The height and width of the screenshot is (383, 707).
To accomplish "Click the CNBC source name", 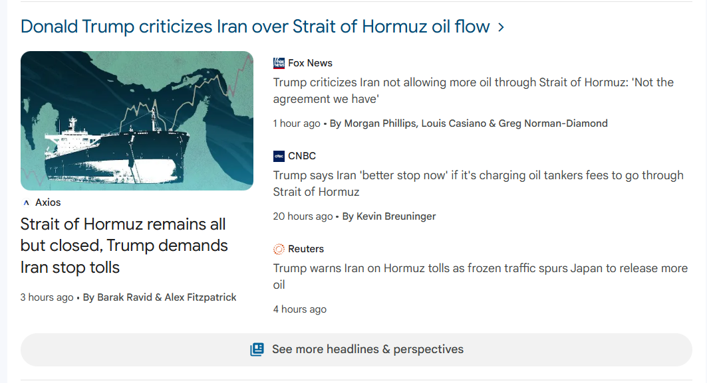I will 302,156.
